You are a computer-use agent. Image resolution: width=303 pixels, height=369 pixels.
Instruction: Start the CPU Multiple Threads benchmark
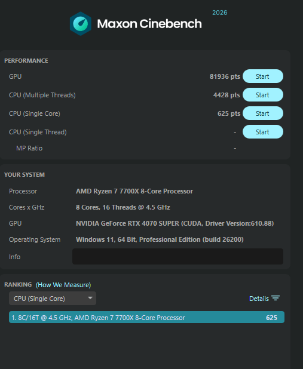click(263, 95)
